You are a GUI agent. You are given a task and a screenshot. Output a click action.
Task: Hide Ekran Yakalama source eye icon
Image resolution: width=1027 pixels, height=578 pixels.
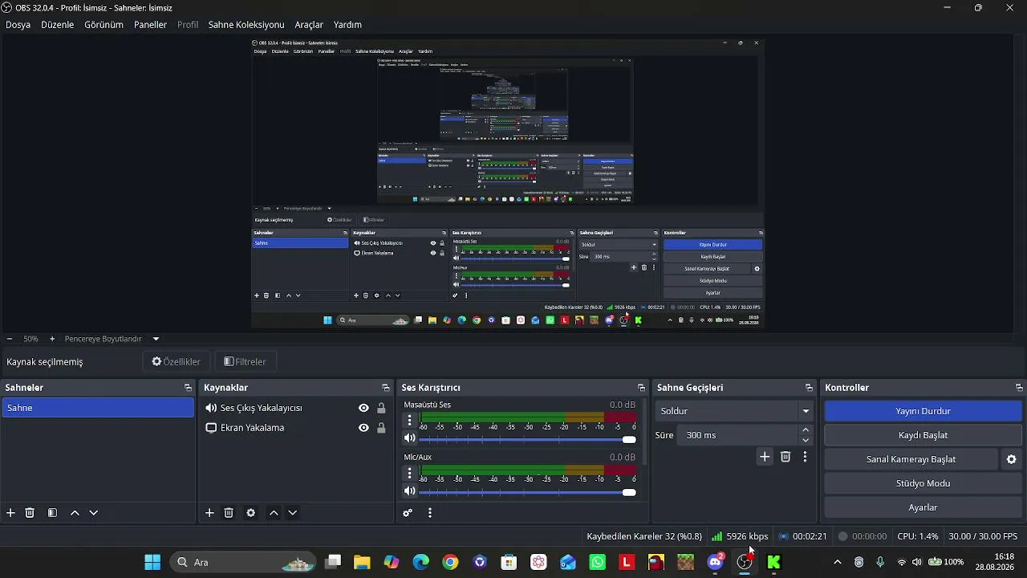point(363,428)
